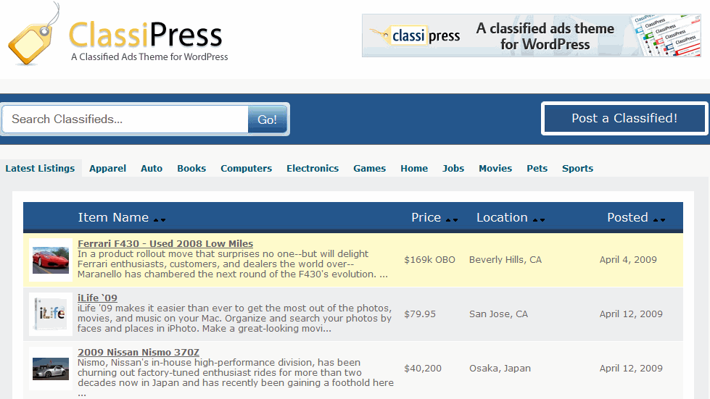Click Osaka, Japan location

point(500,369)
